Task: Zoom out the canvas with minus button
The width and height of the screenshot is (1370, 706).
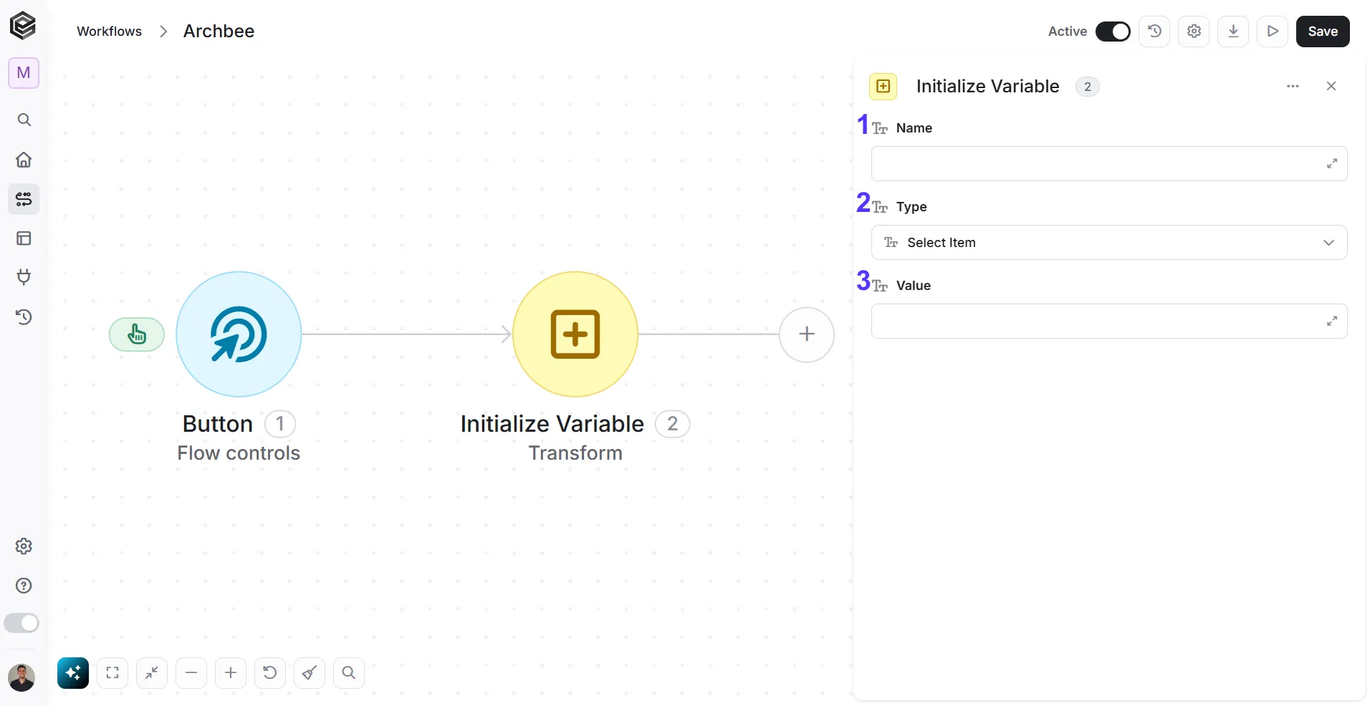Action: [191, 673]
